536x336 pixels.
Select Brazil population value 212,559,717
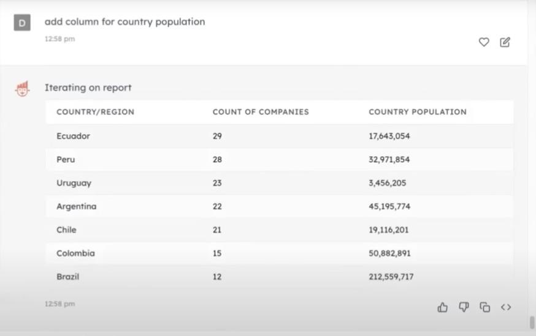[x=391, y=277]
